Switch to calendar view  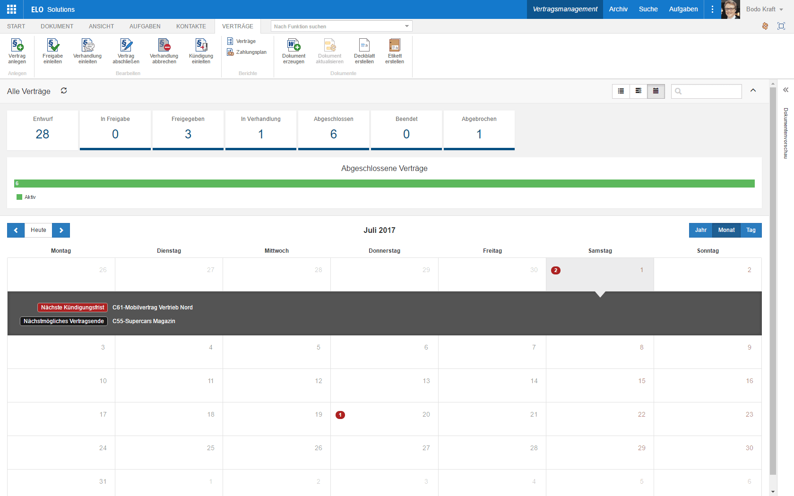(x=656, y=91)
